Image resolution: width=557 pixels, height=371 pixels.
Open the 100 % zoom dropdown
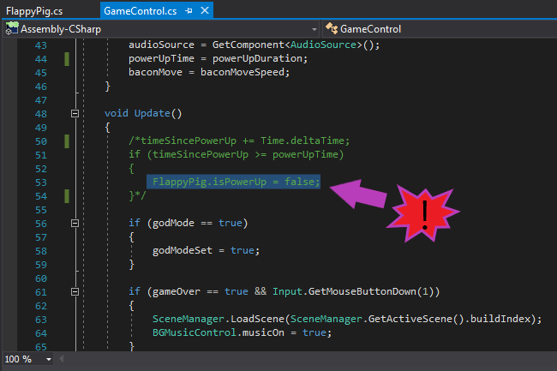tap(49, 359)
